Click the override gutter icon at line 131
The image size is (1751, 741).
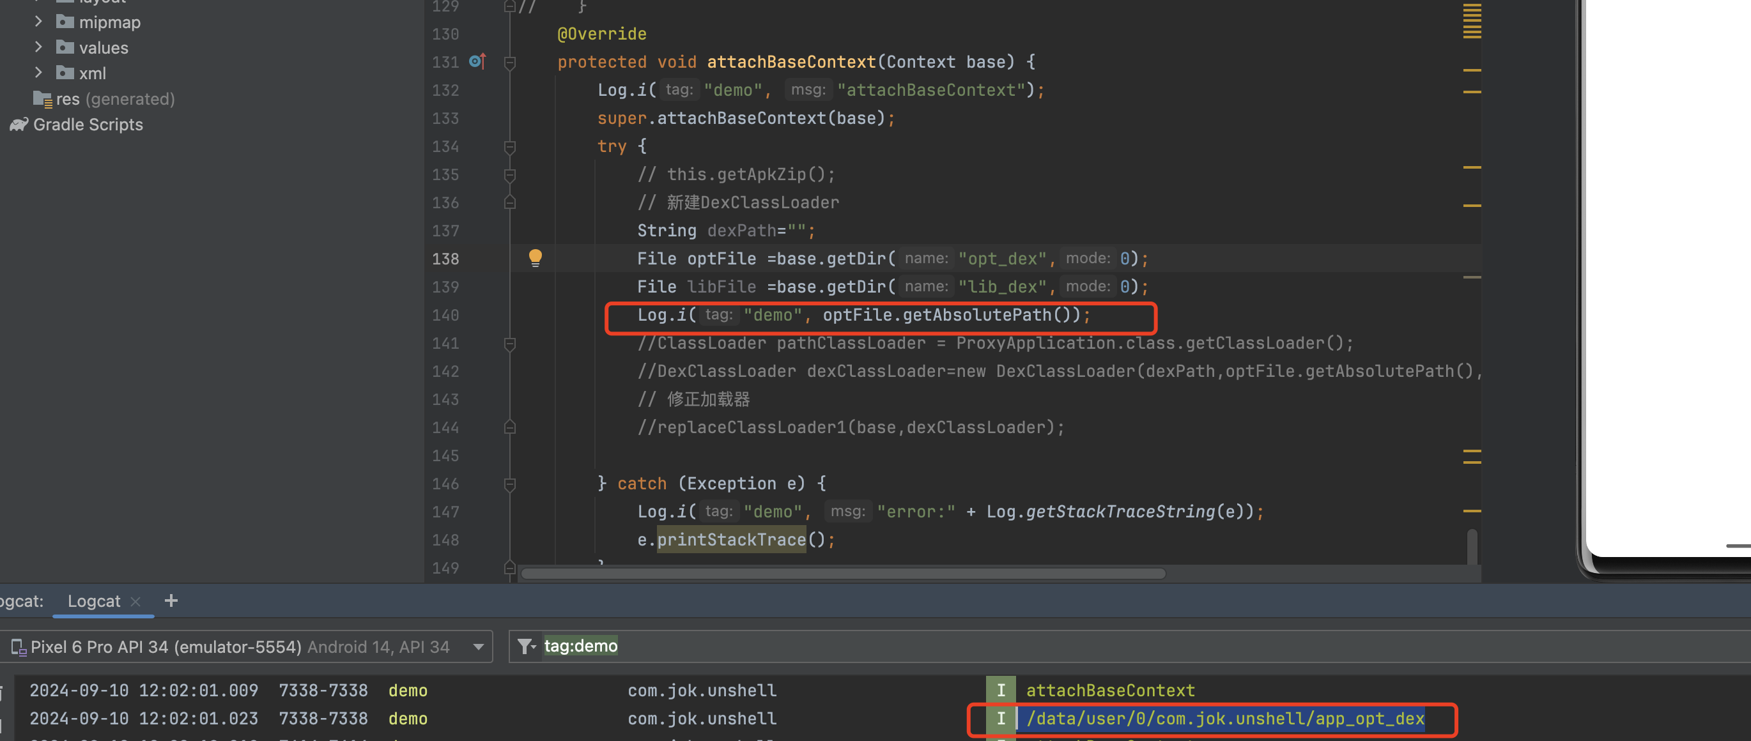[477, 62]
